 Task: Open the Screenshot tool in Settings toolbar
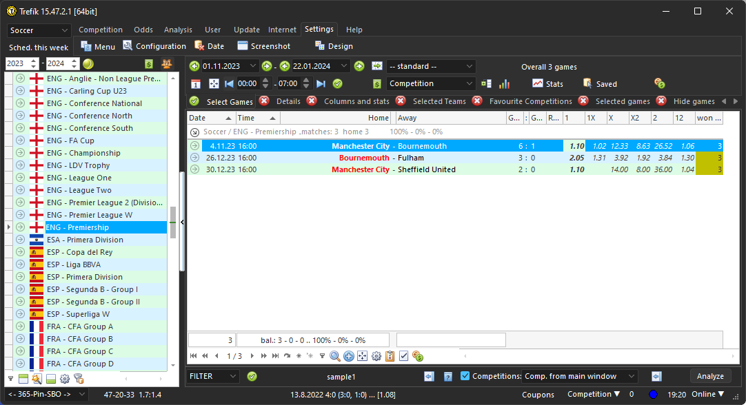tap(263, 46)
